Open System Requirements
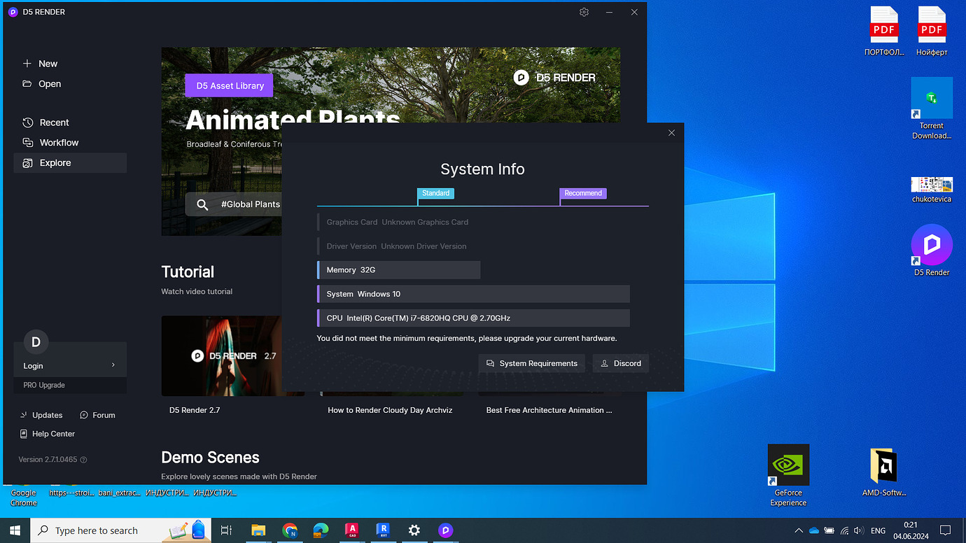The width and height of the screenshot is (966, 543). click(531, 363)
